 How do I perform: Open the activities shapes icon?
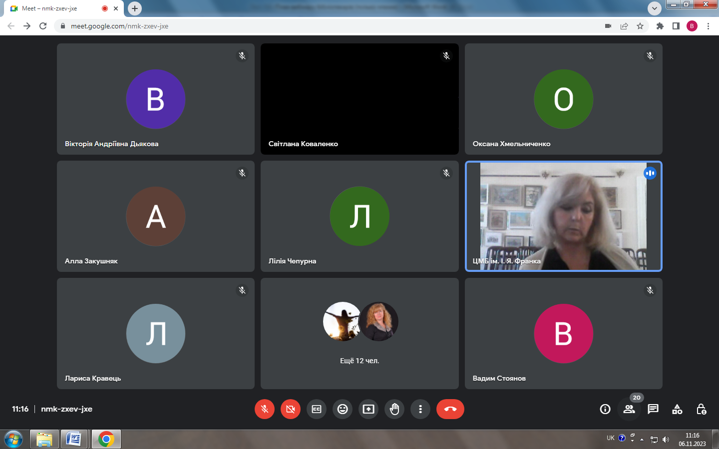tap(677, 409)
